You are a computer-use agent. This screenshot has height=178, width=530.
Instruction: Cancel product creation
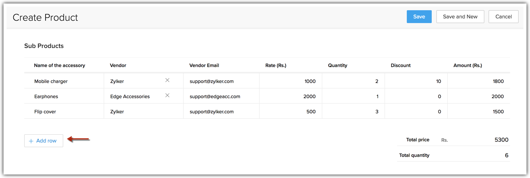pos(503,17)
